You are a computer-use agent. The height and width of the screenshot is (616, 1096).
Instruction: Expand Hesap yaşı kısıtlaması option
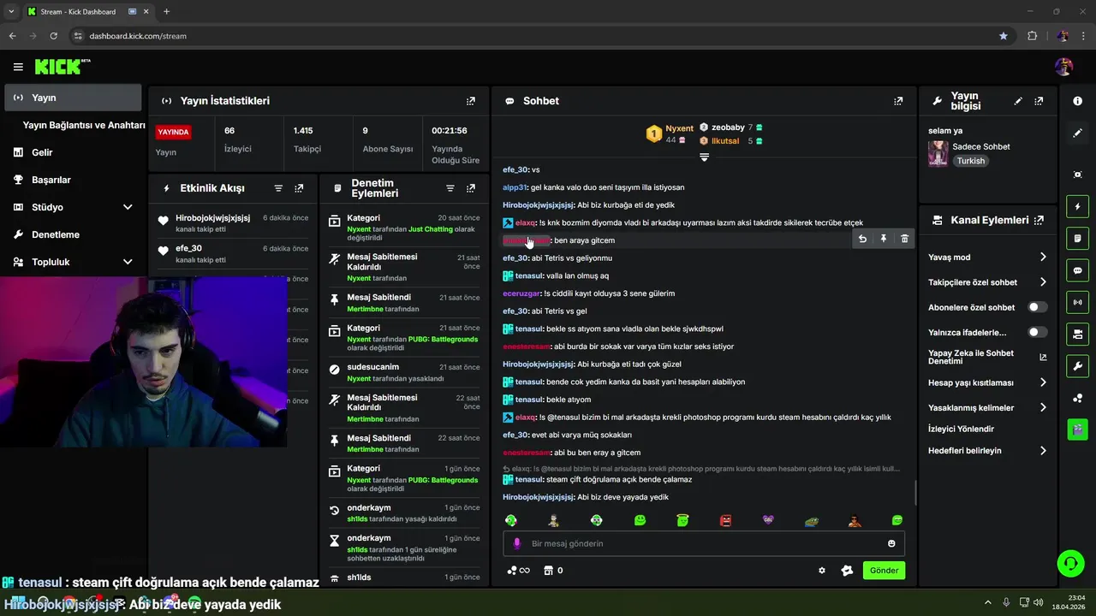pyautogui.click(x=1043, y=382)
